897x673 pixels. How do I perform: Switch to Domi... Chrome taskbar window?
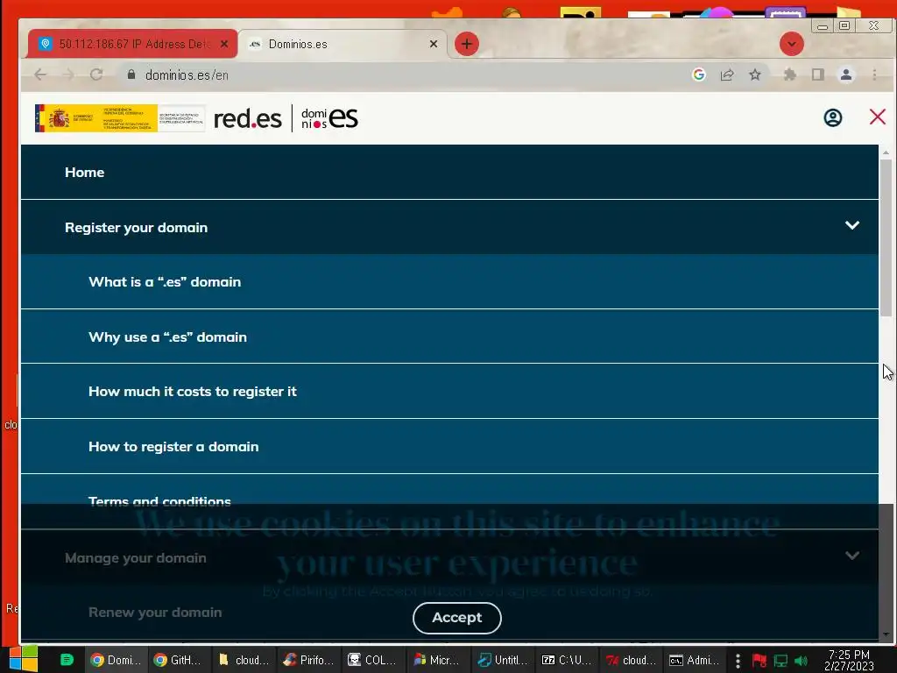pyautogui.click(x=117, y=660)
